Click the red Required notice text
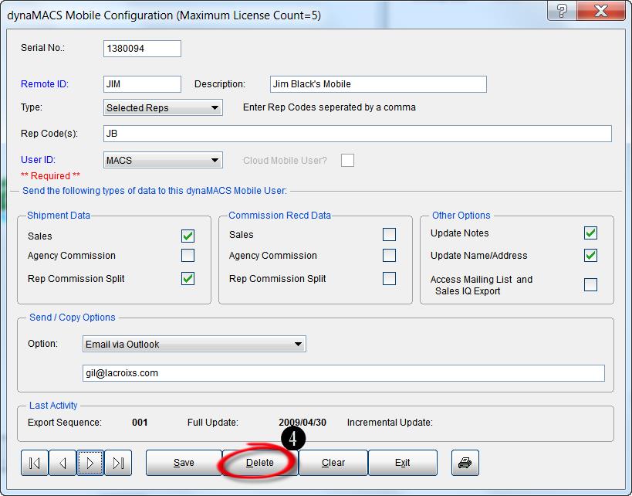The image size is (632, 496). (x=50, y=176)
